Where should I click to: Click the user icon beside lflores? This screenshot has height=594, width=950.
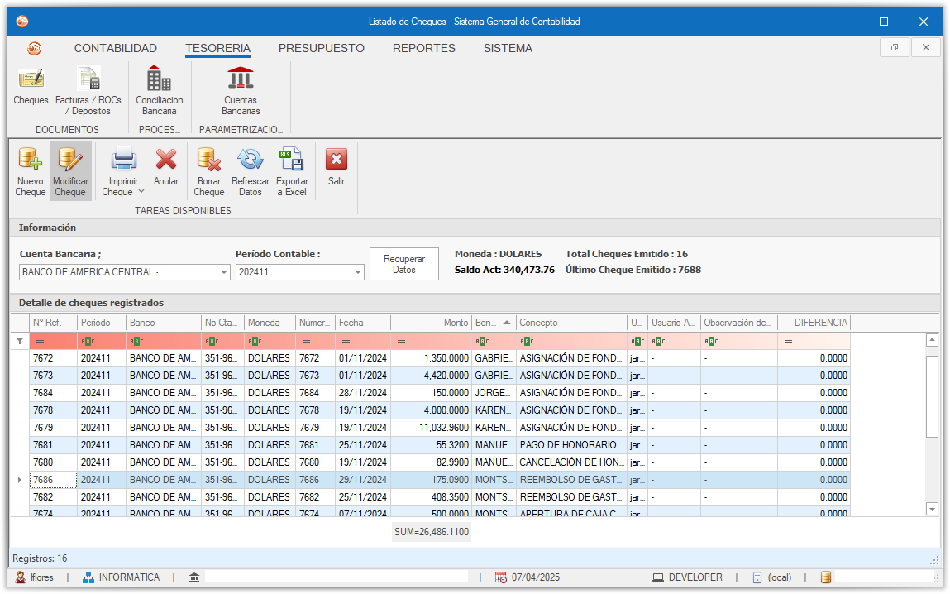point(21,577)
